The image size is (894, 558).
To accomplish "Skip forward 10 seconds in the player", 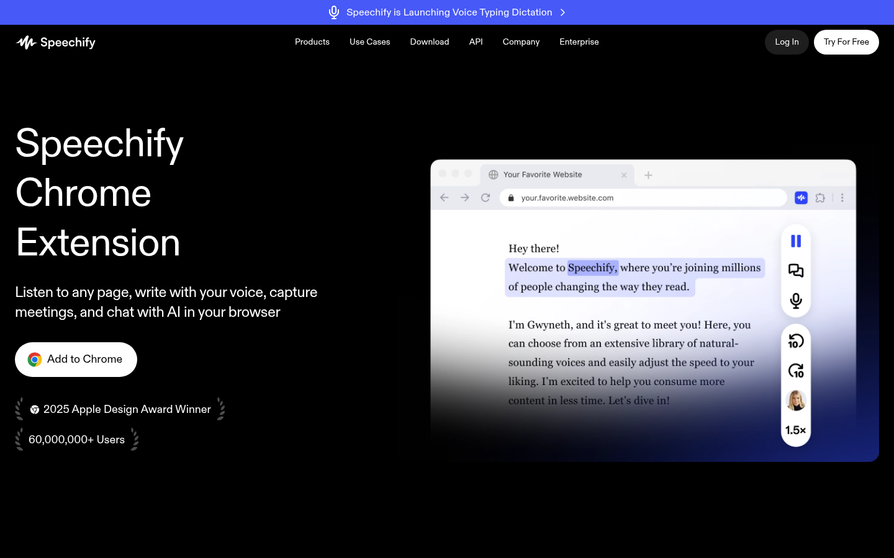I will tap(796, 371).
